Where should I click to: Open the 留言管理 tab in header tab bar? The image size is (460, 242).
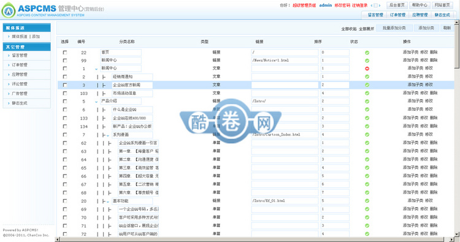(375, 15)
